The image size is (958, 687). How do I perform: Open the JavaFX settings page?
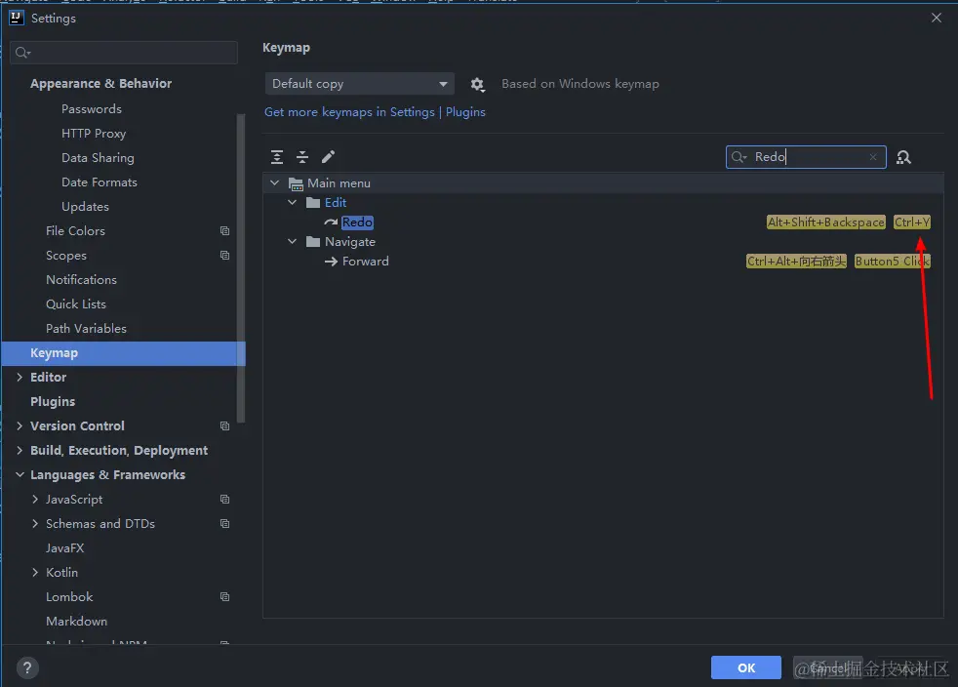point(64,548)
